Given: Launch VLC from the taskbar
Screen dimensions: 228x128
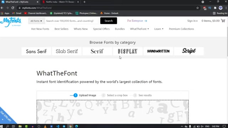Looking at the screenshot, I should click(45, 126).
